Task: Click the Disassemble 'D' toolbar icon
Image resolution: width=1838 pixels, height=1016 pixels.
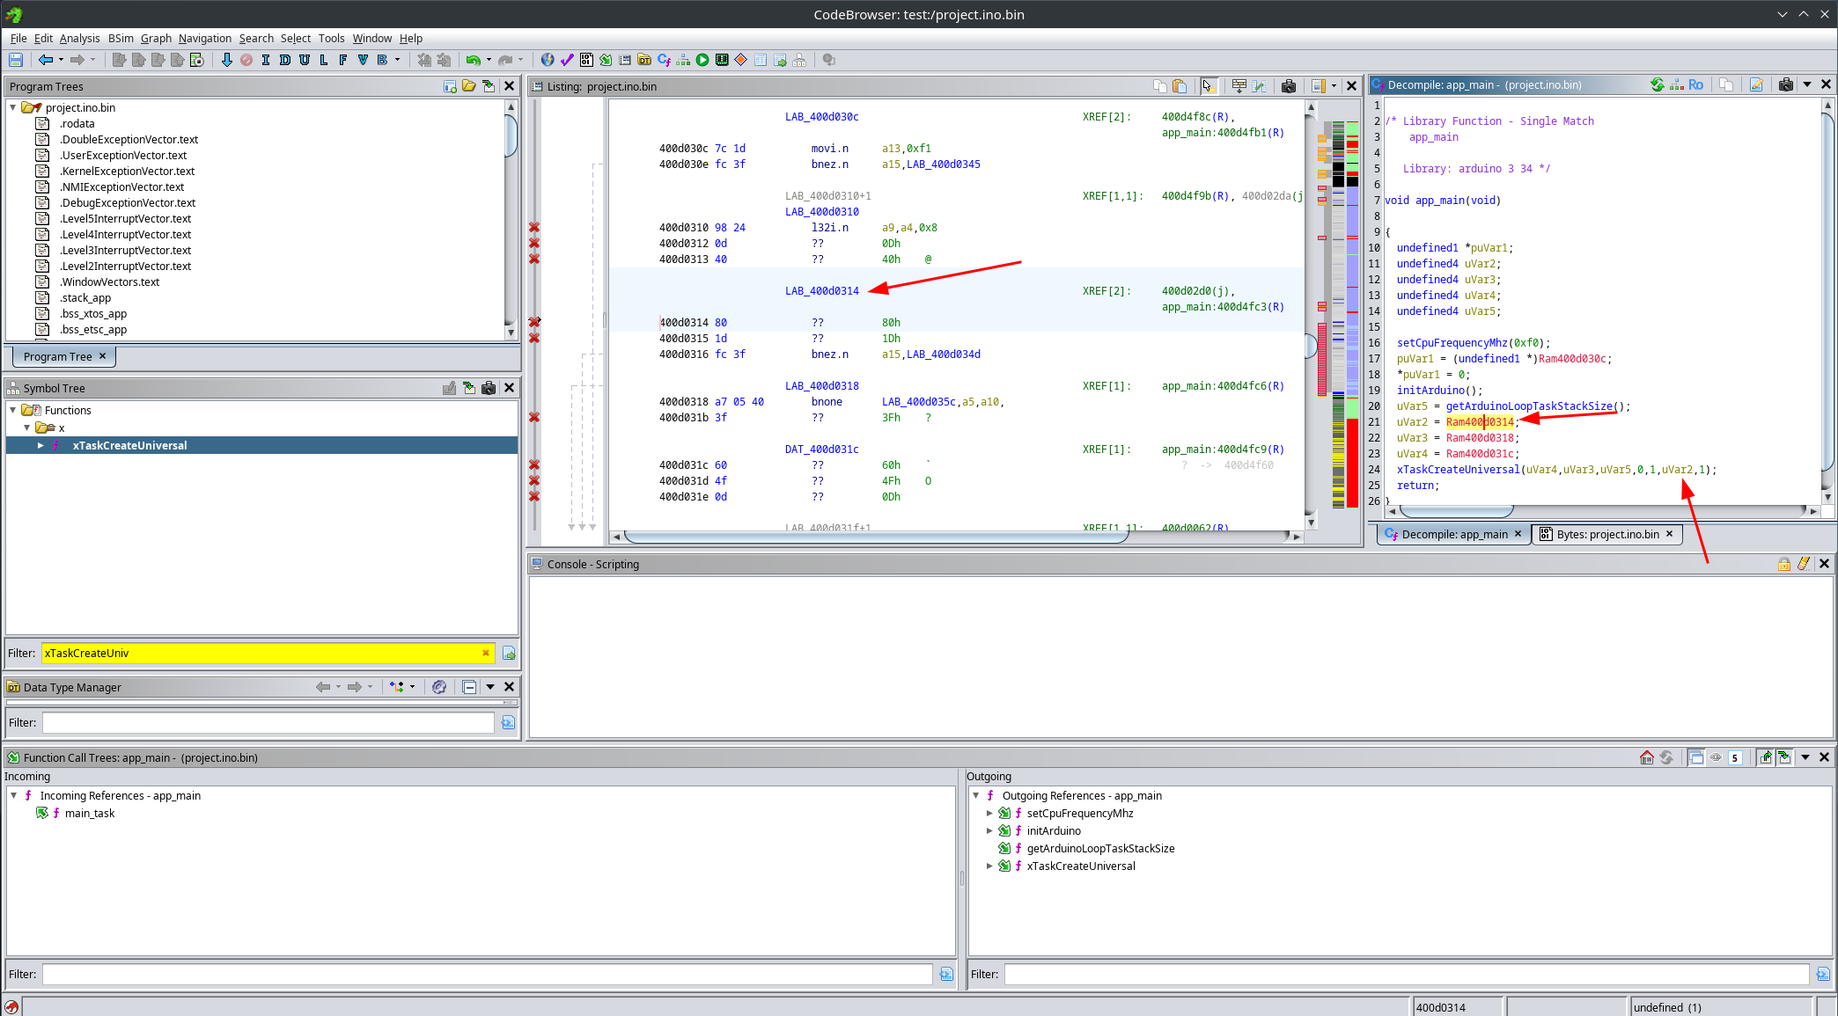Action: [x=284, y=60]
